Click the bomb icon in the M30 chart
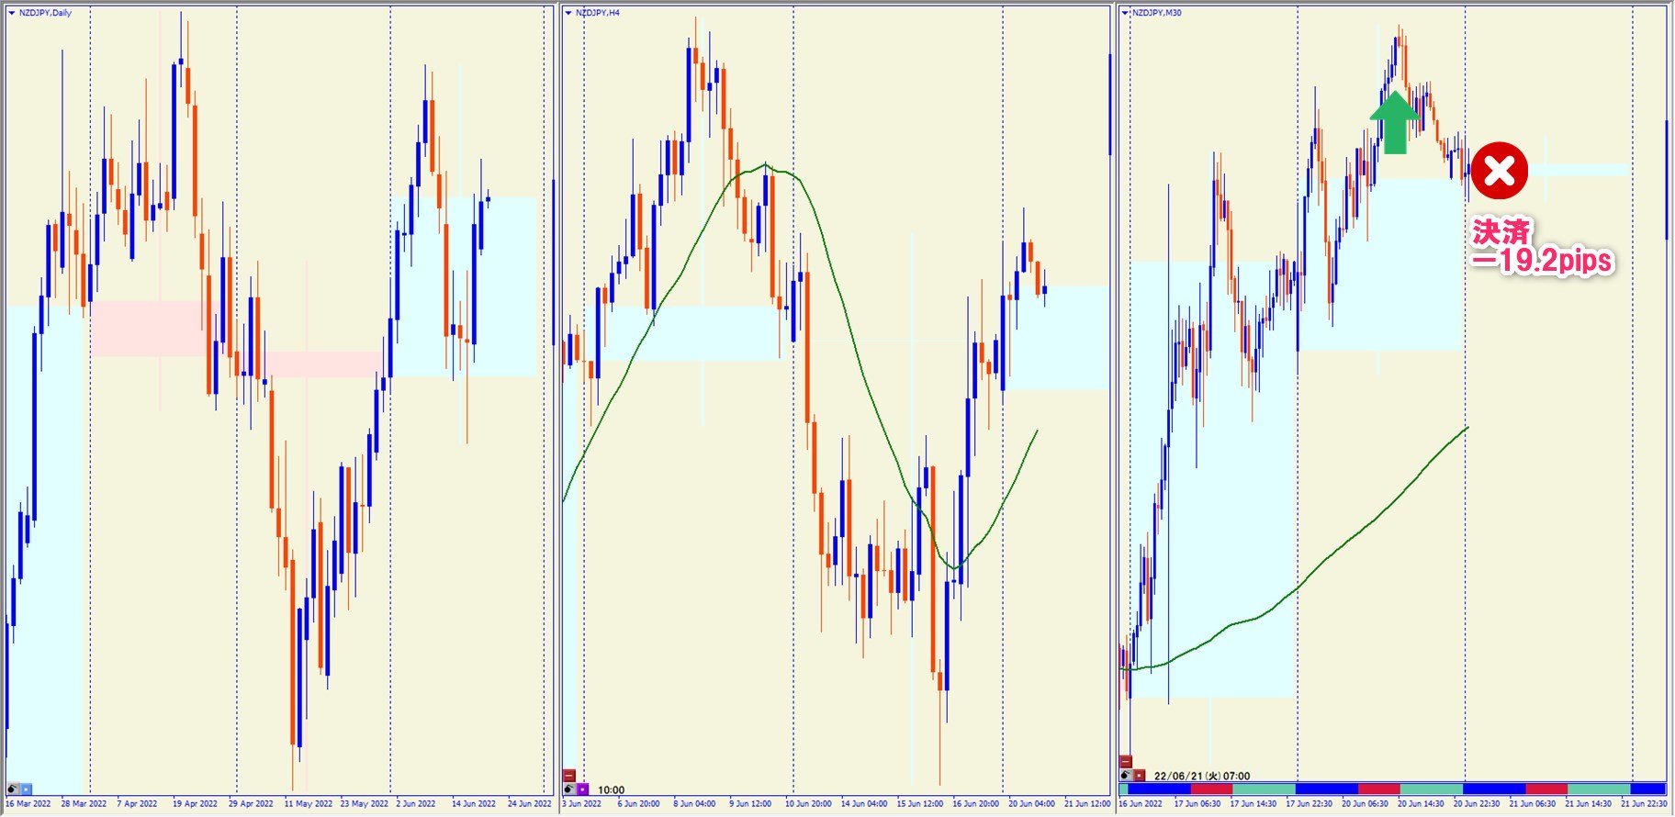This screenshot has width=1675, height=817. pos(1126,776)
